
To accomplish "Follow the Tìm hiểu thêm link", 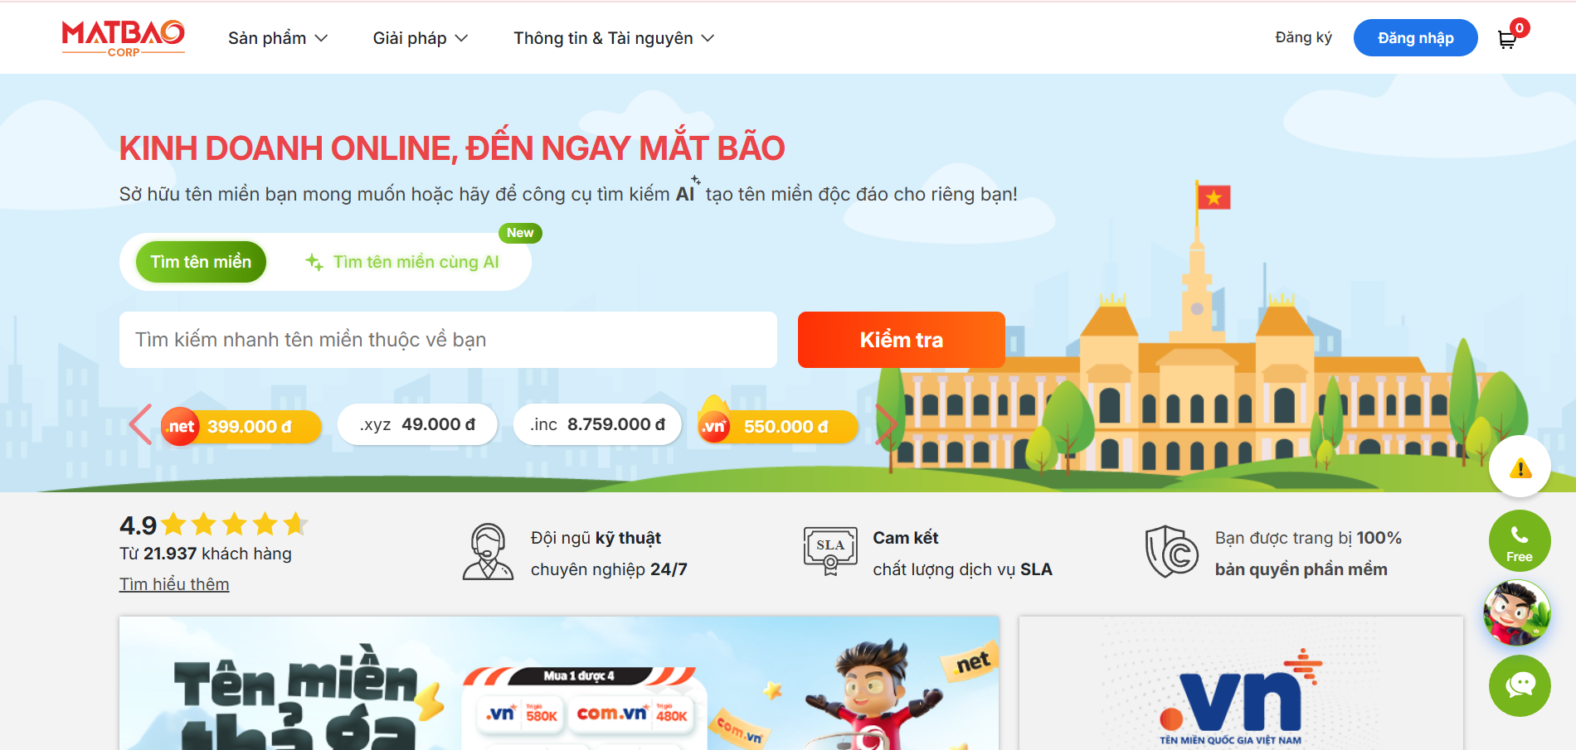I will (174, 584).
